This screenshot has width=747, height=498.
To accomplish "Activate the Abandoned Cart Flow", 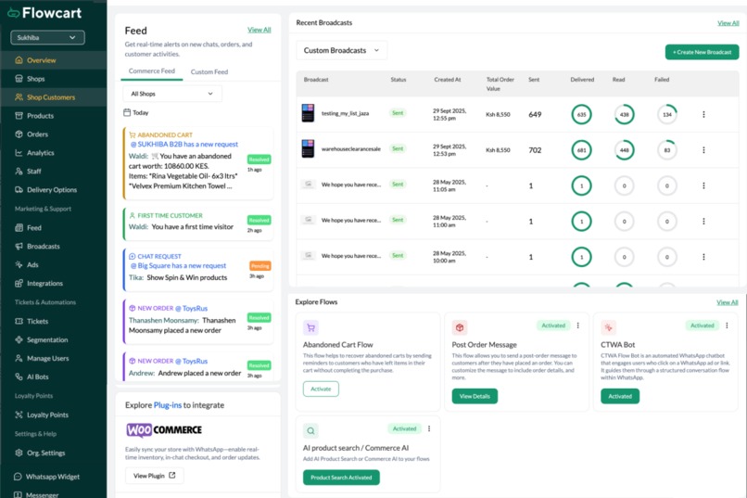I will [321, 389].
